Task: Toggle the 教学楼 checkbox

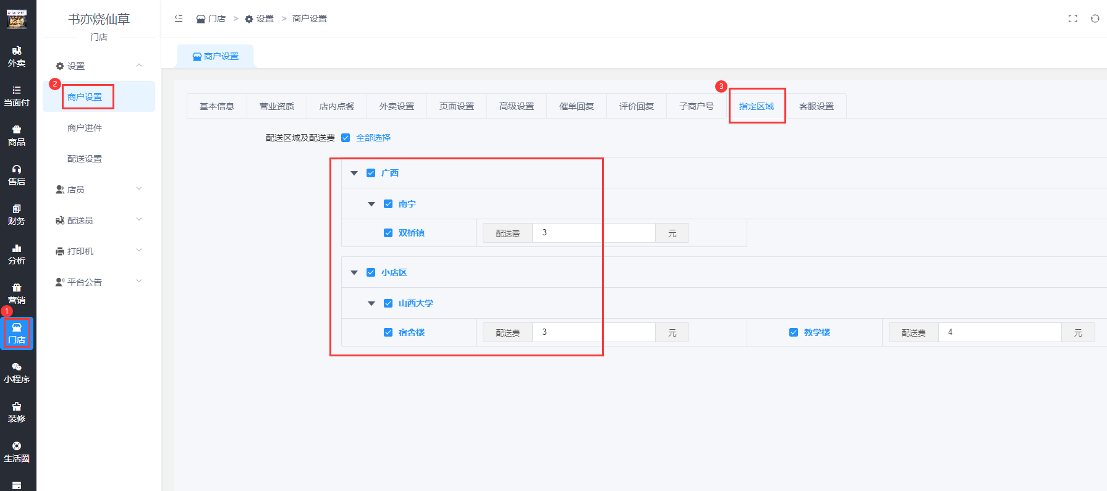Action: [794, 332]
